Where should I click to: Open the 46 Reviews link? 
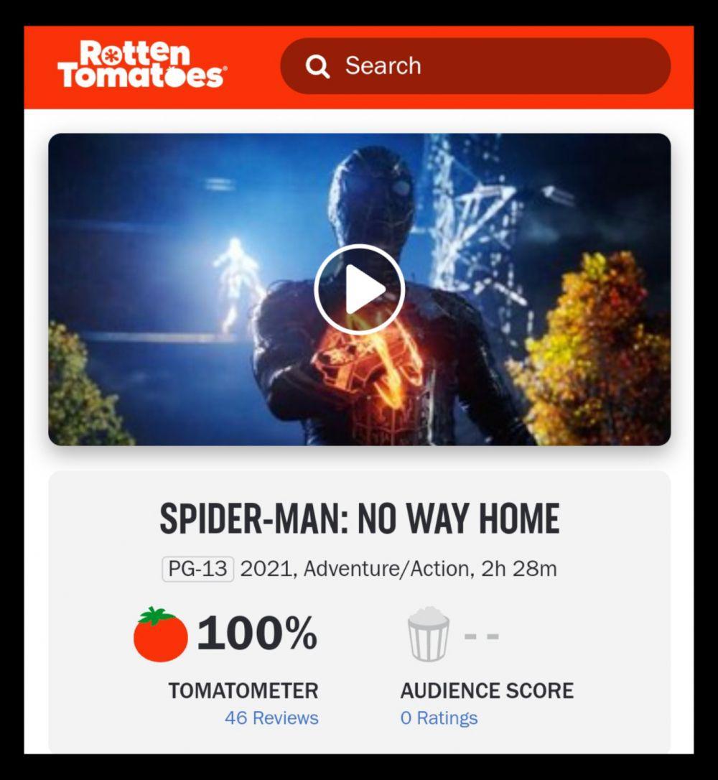pos(271,718)
